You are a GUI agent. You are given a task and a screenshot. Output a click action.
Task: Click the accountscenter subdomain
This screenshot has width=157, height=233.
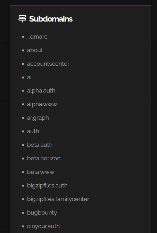pos(48,64)
